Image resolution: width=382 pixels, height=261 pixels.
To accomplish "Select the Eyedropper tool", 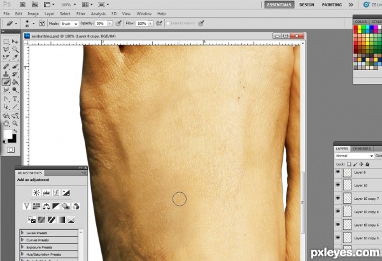I will coord(15,58).
